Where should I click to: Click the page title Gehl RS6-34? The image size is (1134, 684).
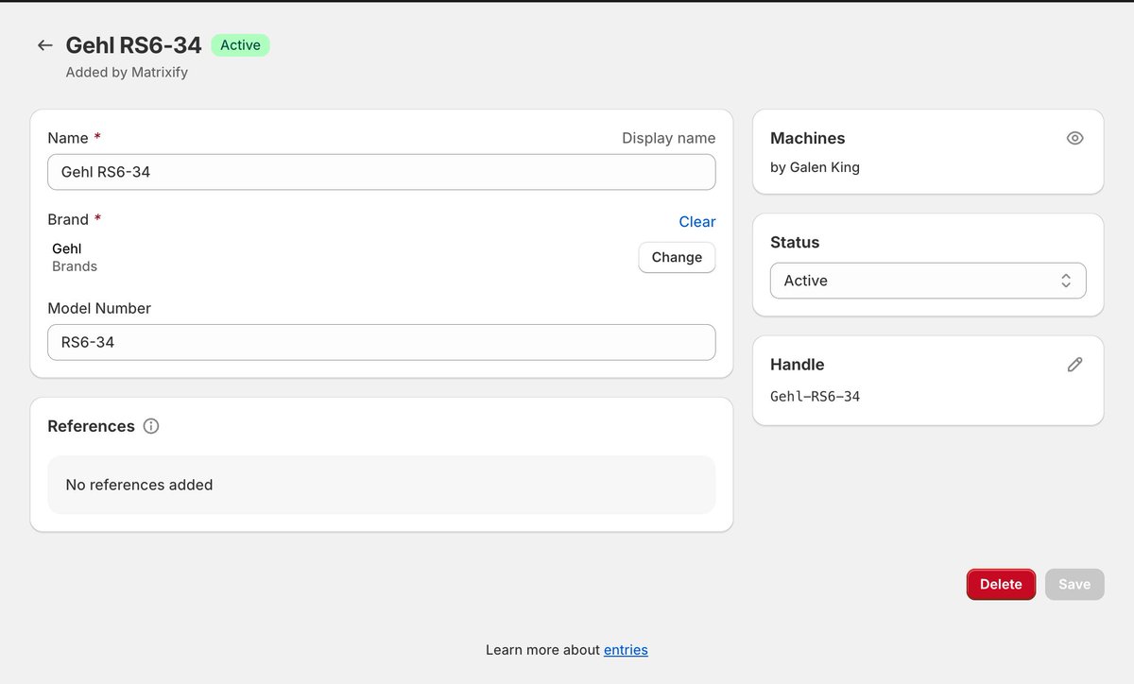click(x=133, y=45)
